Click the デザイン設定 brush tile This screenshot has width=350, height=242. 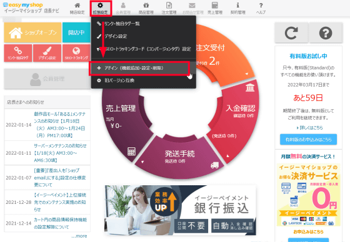[47, 53]
